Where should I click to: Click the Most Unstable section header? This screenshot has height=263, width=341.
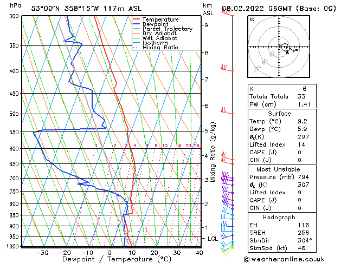(x=278, y=169)
